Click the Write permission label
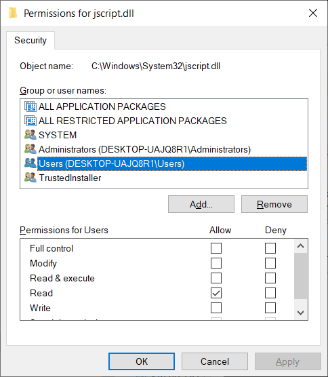Image resolution: width=328 pixels, height=377 pixels. click(40, 308)
